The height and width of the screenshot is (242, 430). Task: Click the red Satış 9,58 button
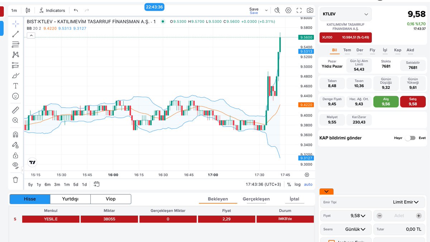point(413,101)
